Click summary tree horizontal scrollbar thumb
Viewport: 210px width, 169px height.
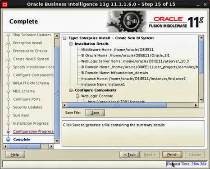[117, 105]
